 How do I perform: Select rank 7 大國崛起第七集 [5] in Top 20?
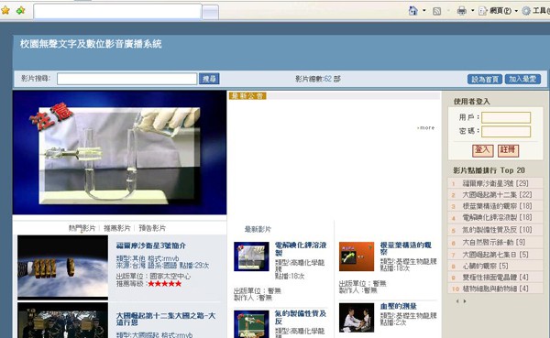click(495, 255)
